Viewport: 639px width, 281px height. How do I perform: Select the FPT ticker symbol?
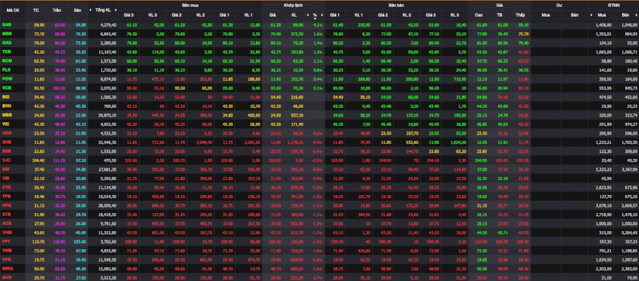pyautogui.click(x=6, y=241)
